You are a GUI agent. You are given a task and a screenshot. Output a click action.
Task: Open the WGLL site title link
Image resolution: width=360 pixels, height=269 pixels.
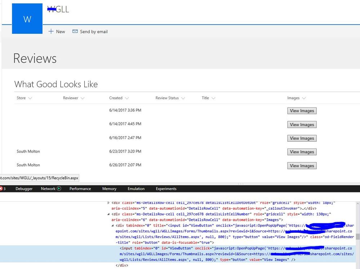click(58, 9)
